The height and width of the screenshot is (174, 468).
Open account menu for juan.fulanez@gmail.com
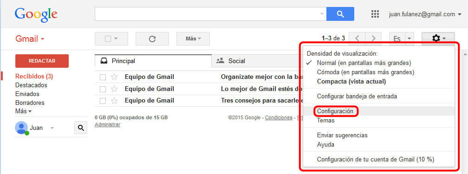tap(426, 14)
